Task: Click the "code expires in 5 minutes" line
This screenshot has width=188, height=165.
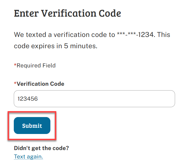Action: (x=55, y=46)
